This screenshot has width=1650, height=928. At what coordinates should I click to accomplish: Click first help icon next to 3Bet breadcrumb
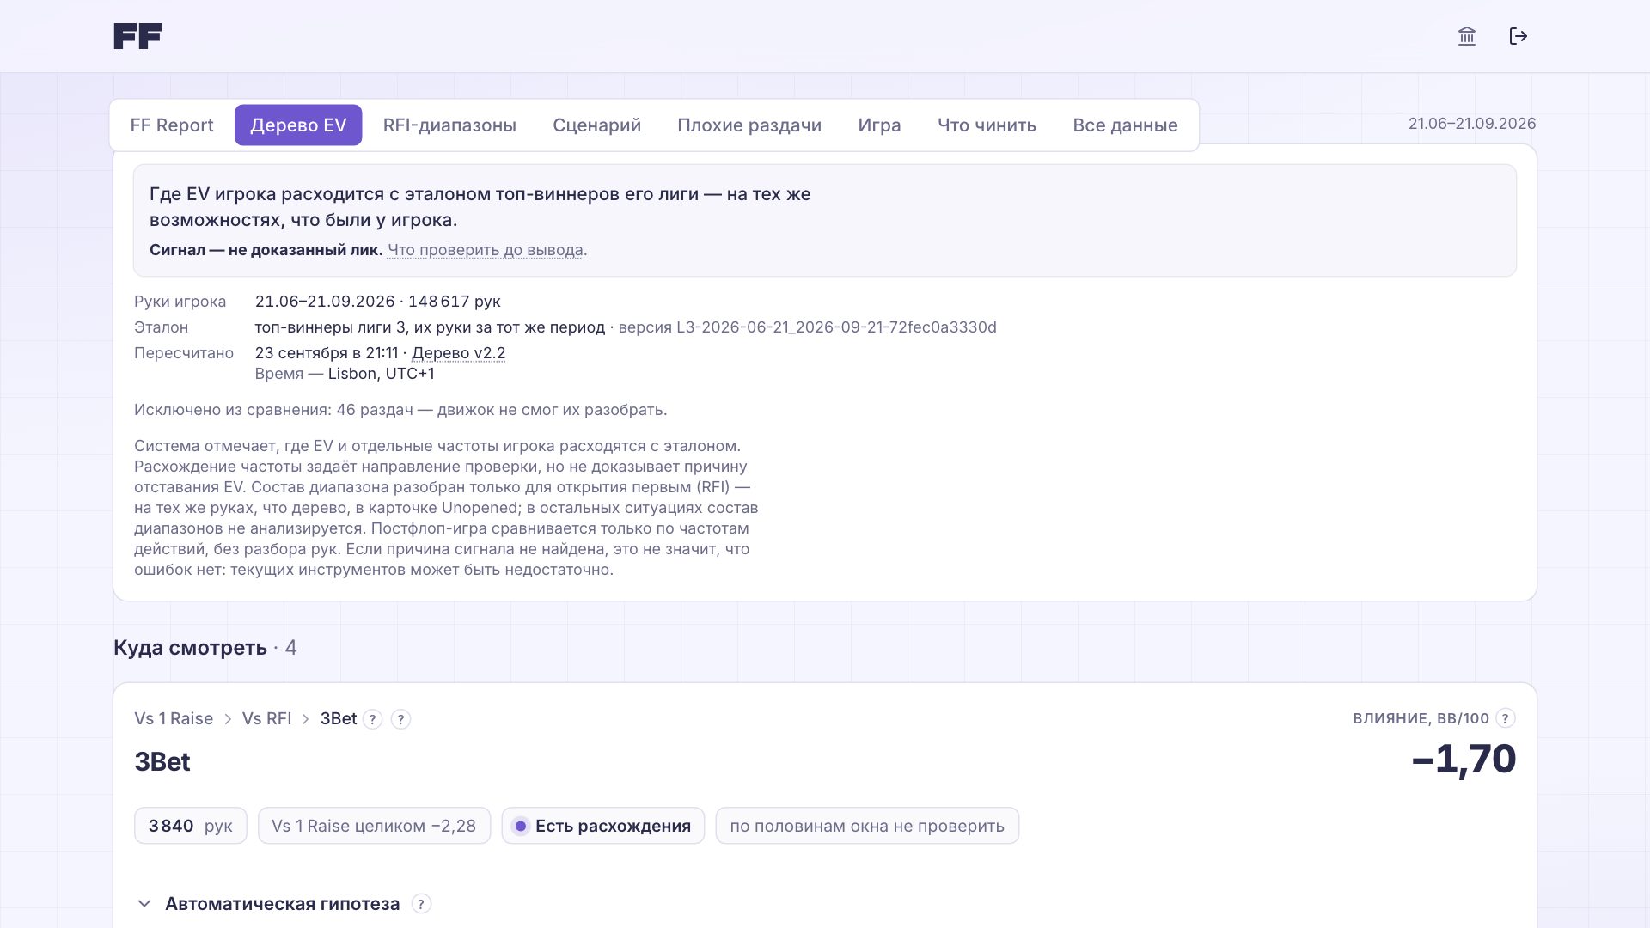pyautogui.click(x=372, y=719)
